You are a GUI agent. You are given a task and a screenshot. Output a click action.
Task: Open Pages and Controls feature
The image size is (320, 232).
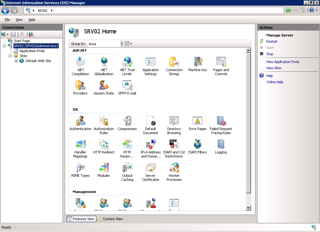(x=221, y=66)
